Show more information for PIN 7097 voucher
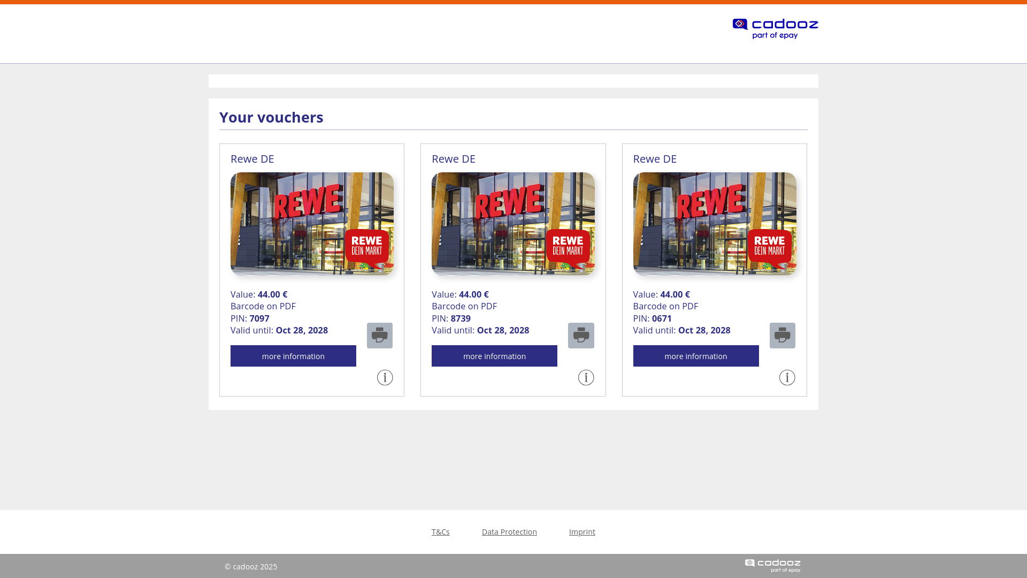1027x578 pixels. tap(293, 356)
